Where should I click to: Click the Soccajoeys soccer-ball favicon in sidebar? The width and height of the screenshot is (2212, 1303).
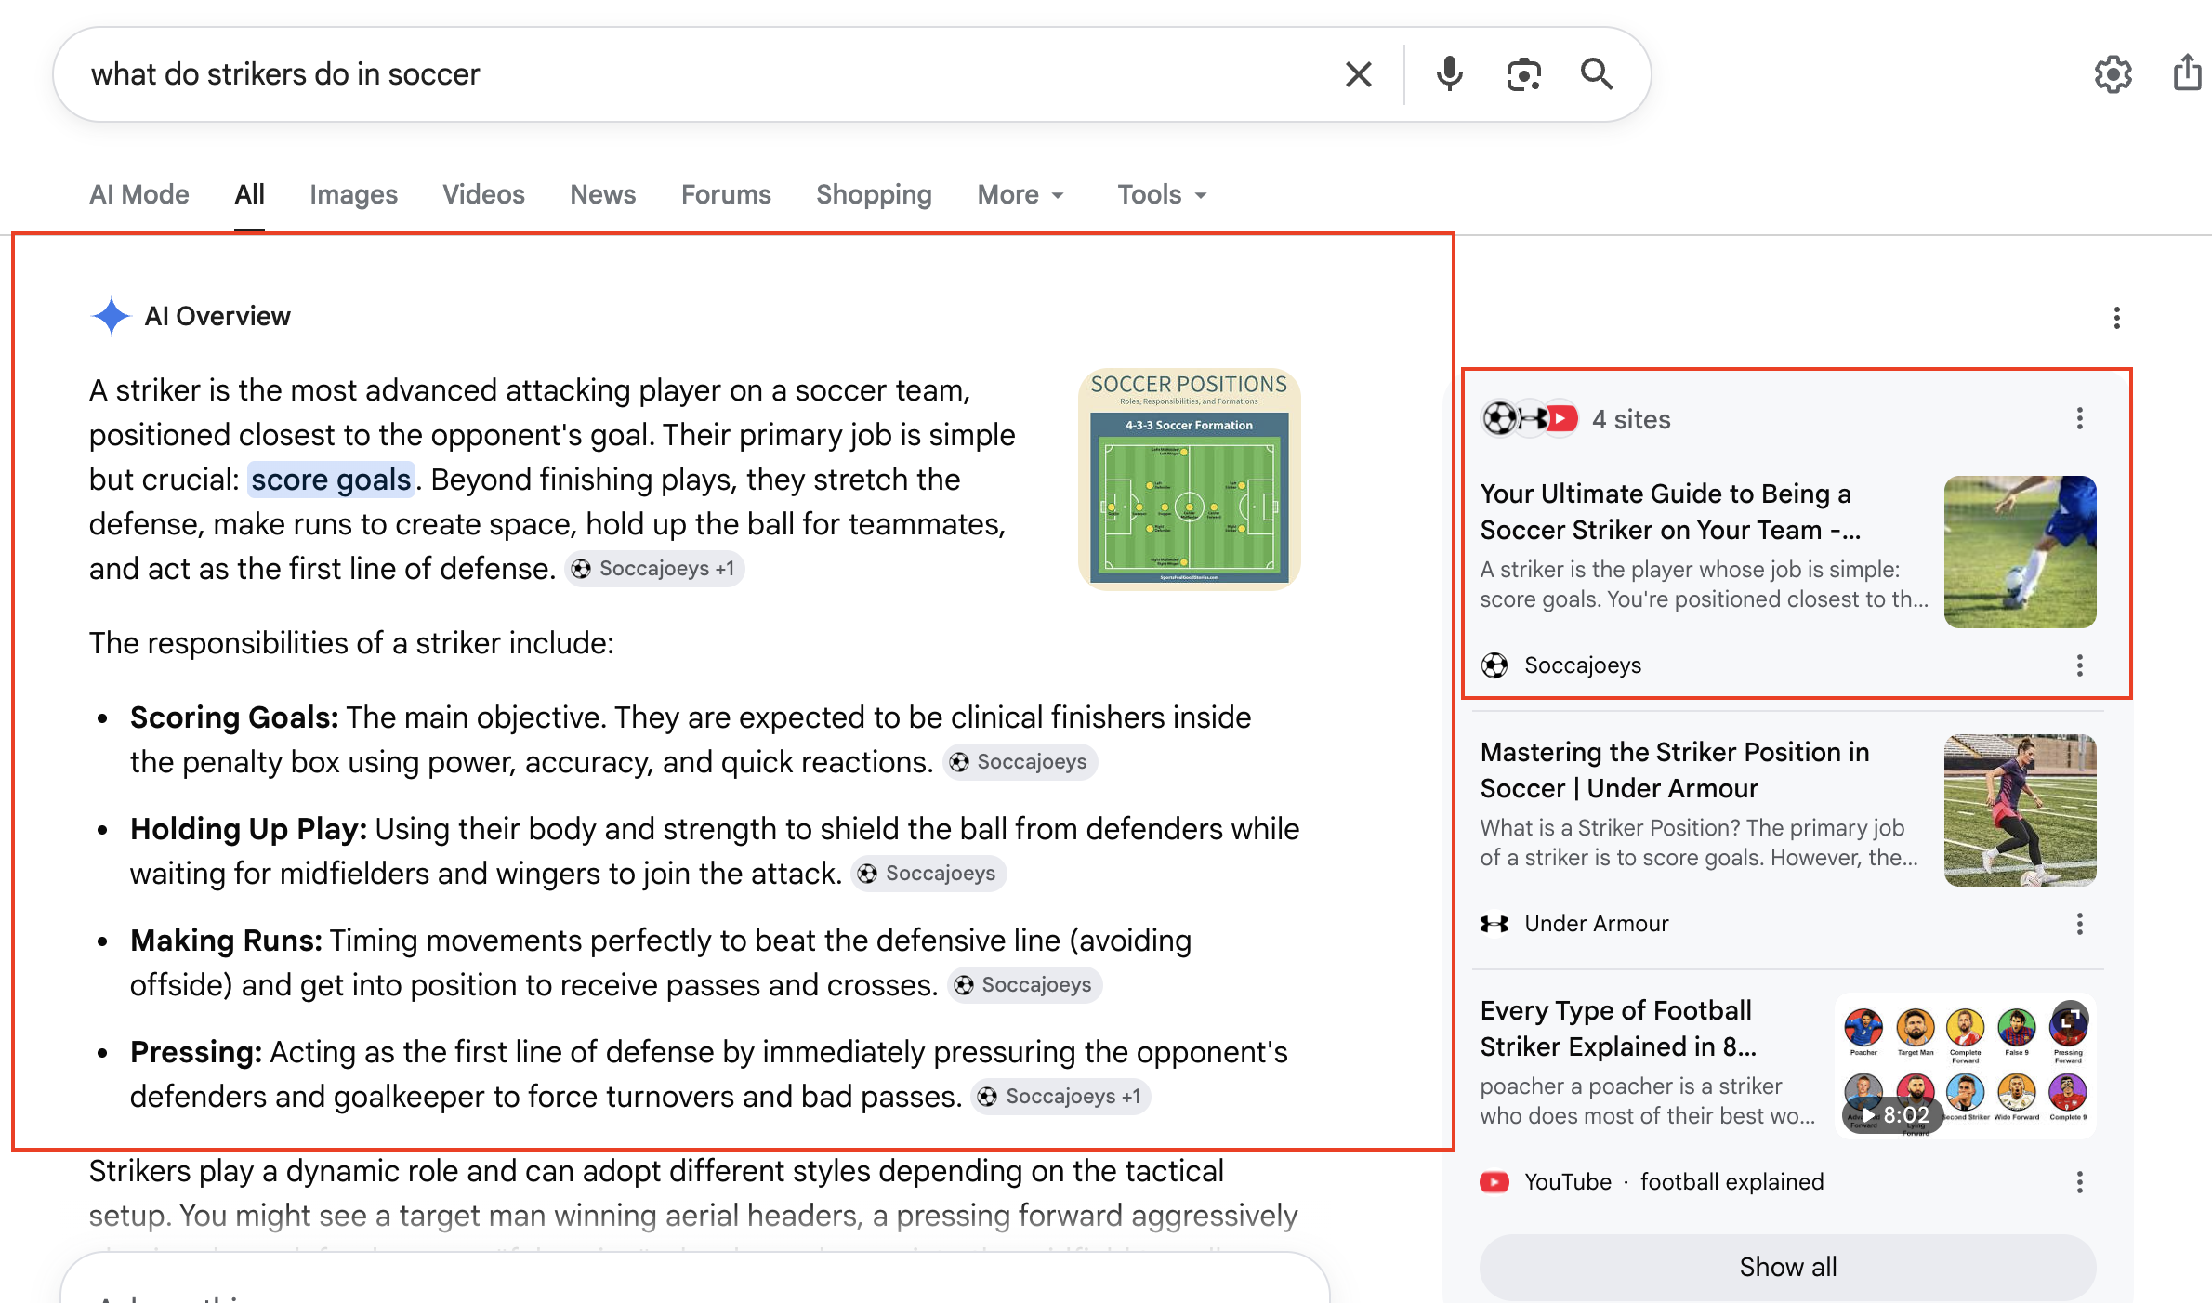1494,665
